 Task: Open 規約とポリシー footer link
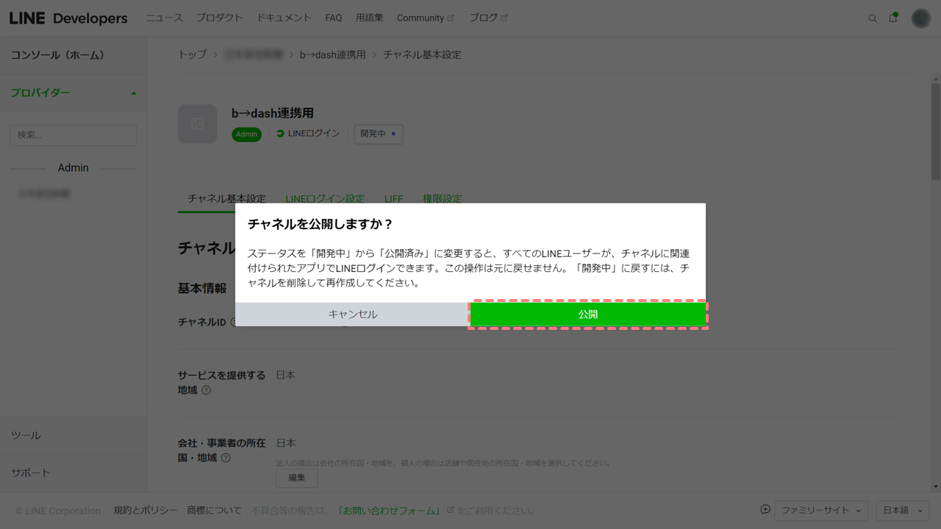(x=146, y=511)
